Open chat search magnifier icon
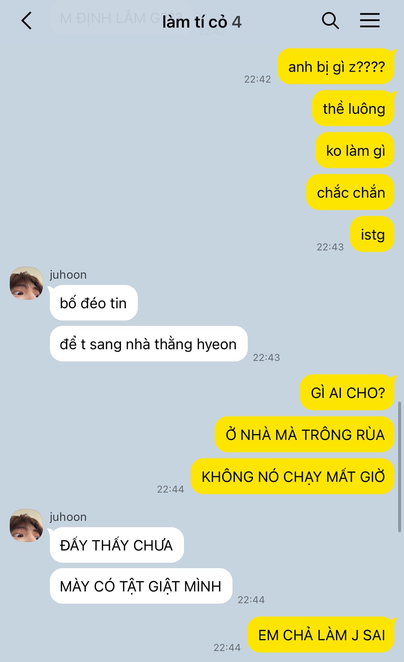Screen dimensions: 404x662 (330, 21)
